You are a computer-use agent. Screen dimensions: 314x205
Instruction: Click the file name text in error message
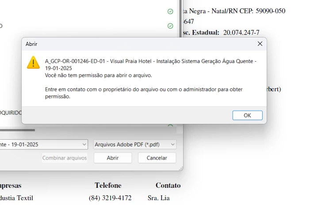coord(151,65)
